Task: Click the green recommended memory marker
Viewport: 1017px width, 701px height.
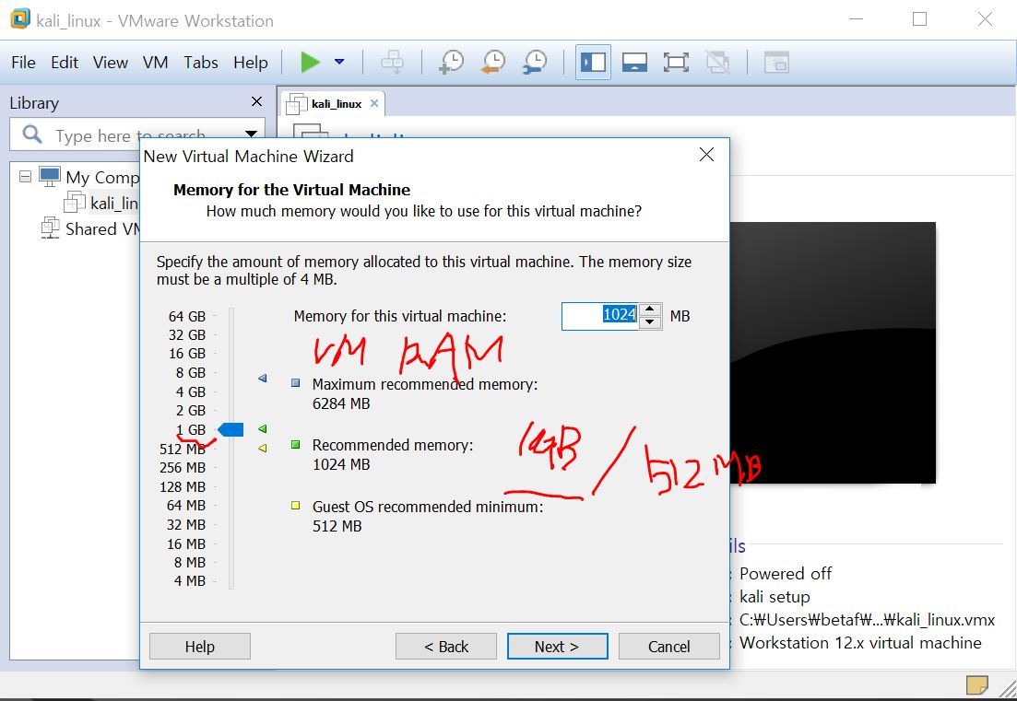Action: pyautogui.click(x=263, y=428)
